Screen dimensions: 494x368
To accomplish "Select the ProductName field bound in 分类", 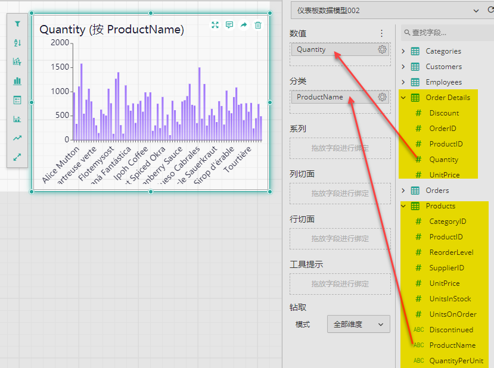I will point(340,97).
